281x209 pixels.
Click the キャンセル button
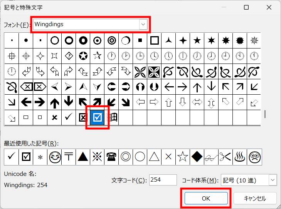click(x=255, y=198)
